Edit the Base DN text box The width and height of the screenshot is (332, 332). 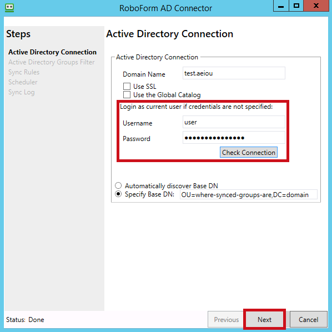click(249, 194)
